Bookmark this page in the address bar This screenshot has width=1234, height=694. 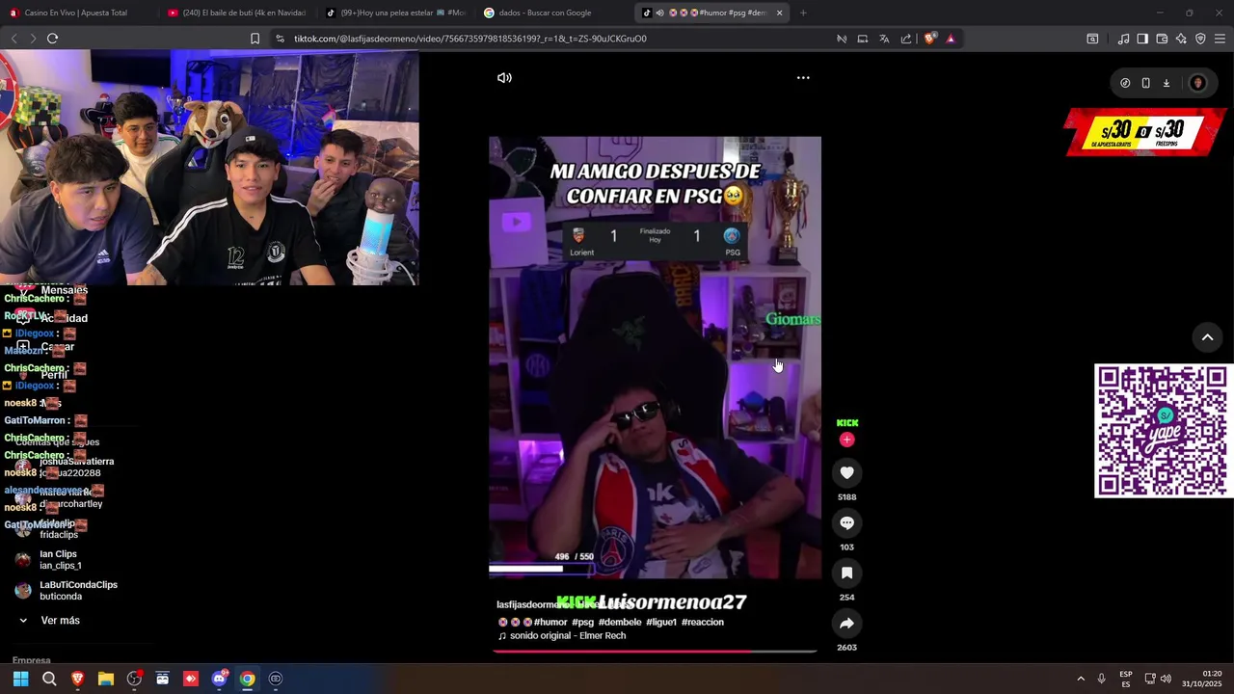[255, 39]
